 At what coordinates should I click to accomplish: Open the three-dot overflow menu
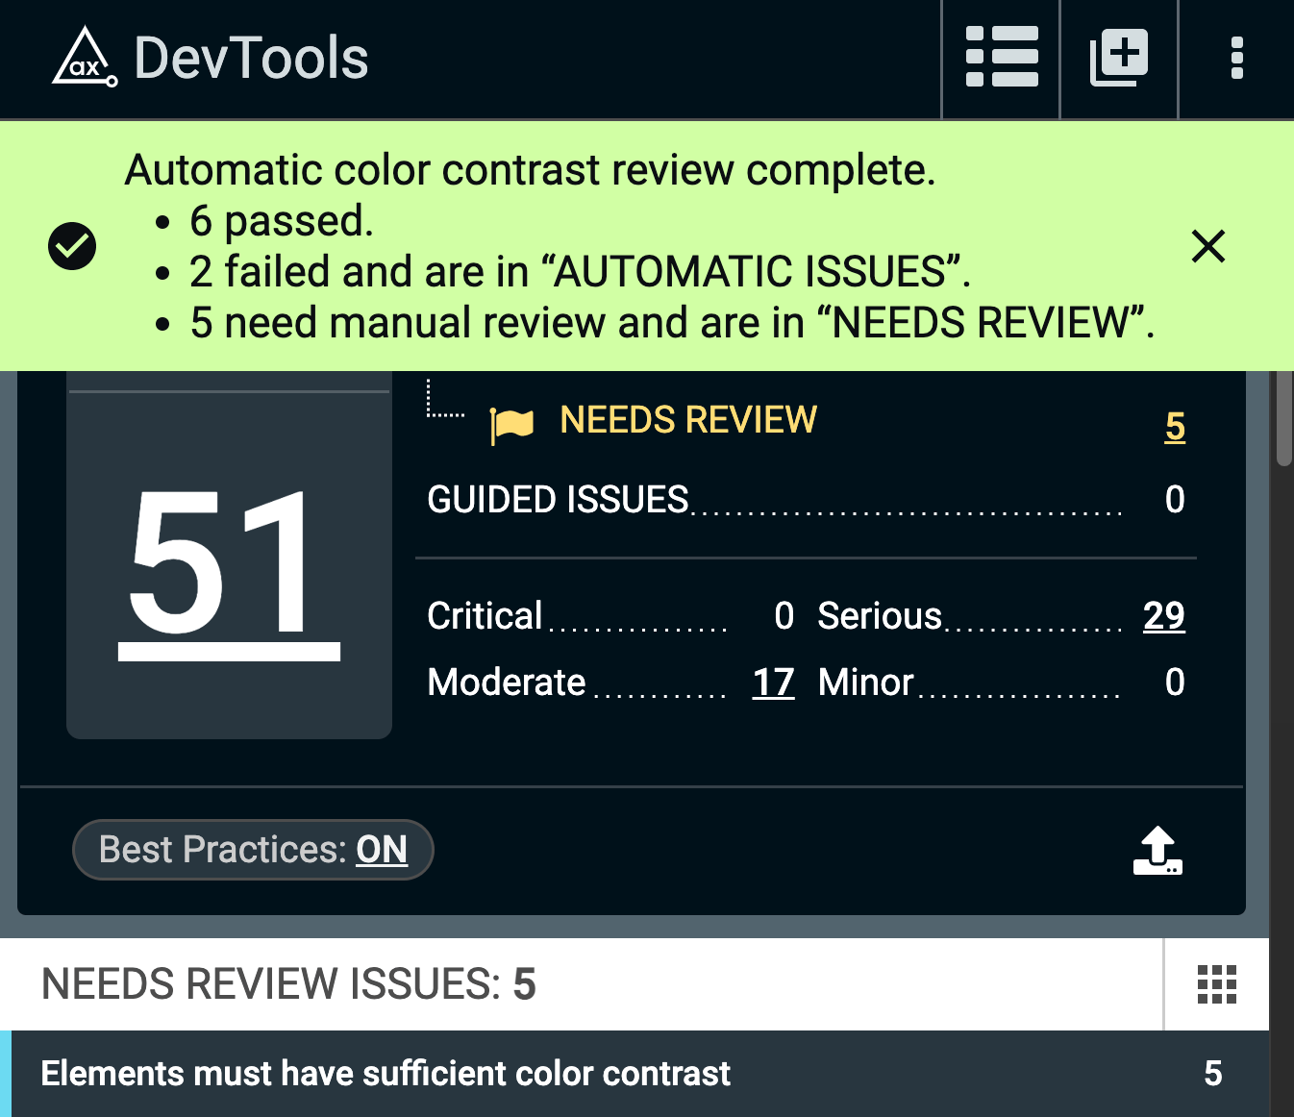[x=1236, y=58]
